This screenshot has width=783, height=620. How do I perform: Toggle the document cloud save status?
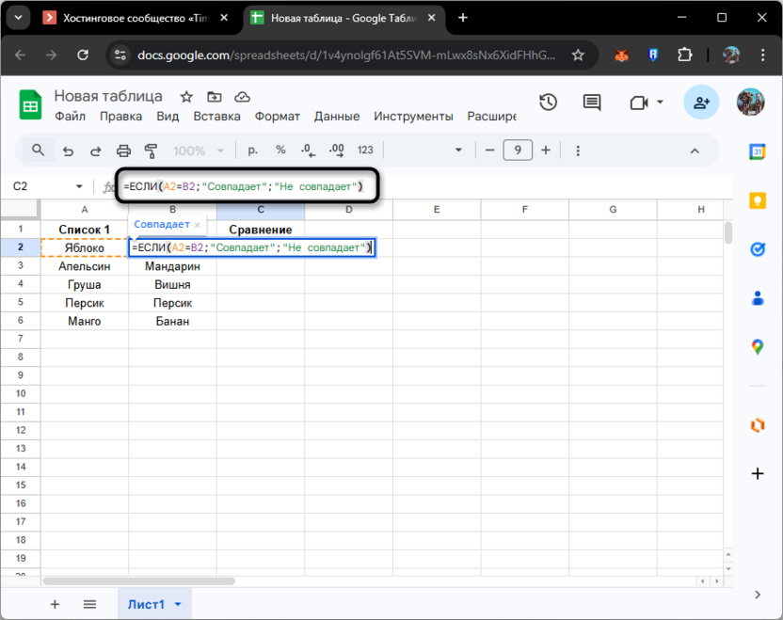coord(241,96)
